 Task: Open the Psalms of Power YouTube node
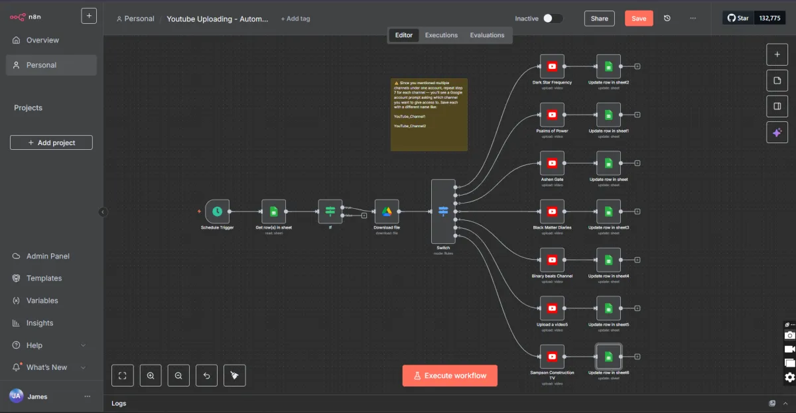tap(552, 115)
